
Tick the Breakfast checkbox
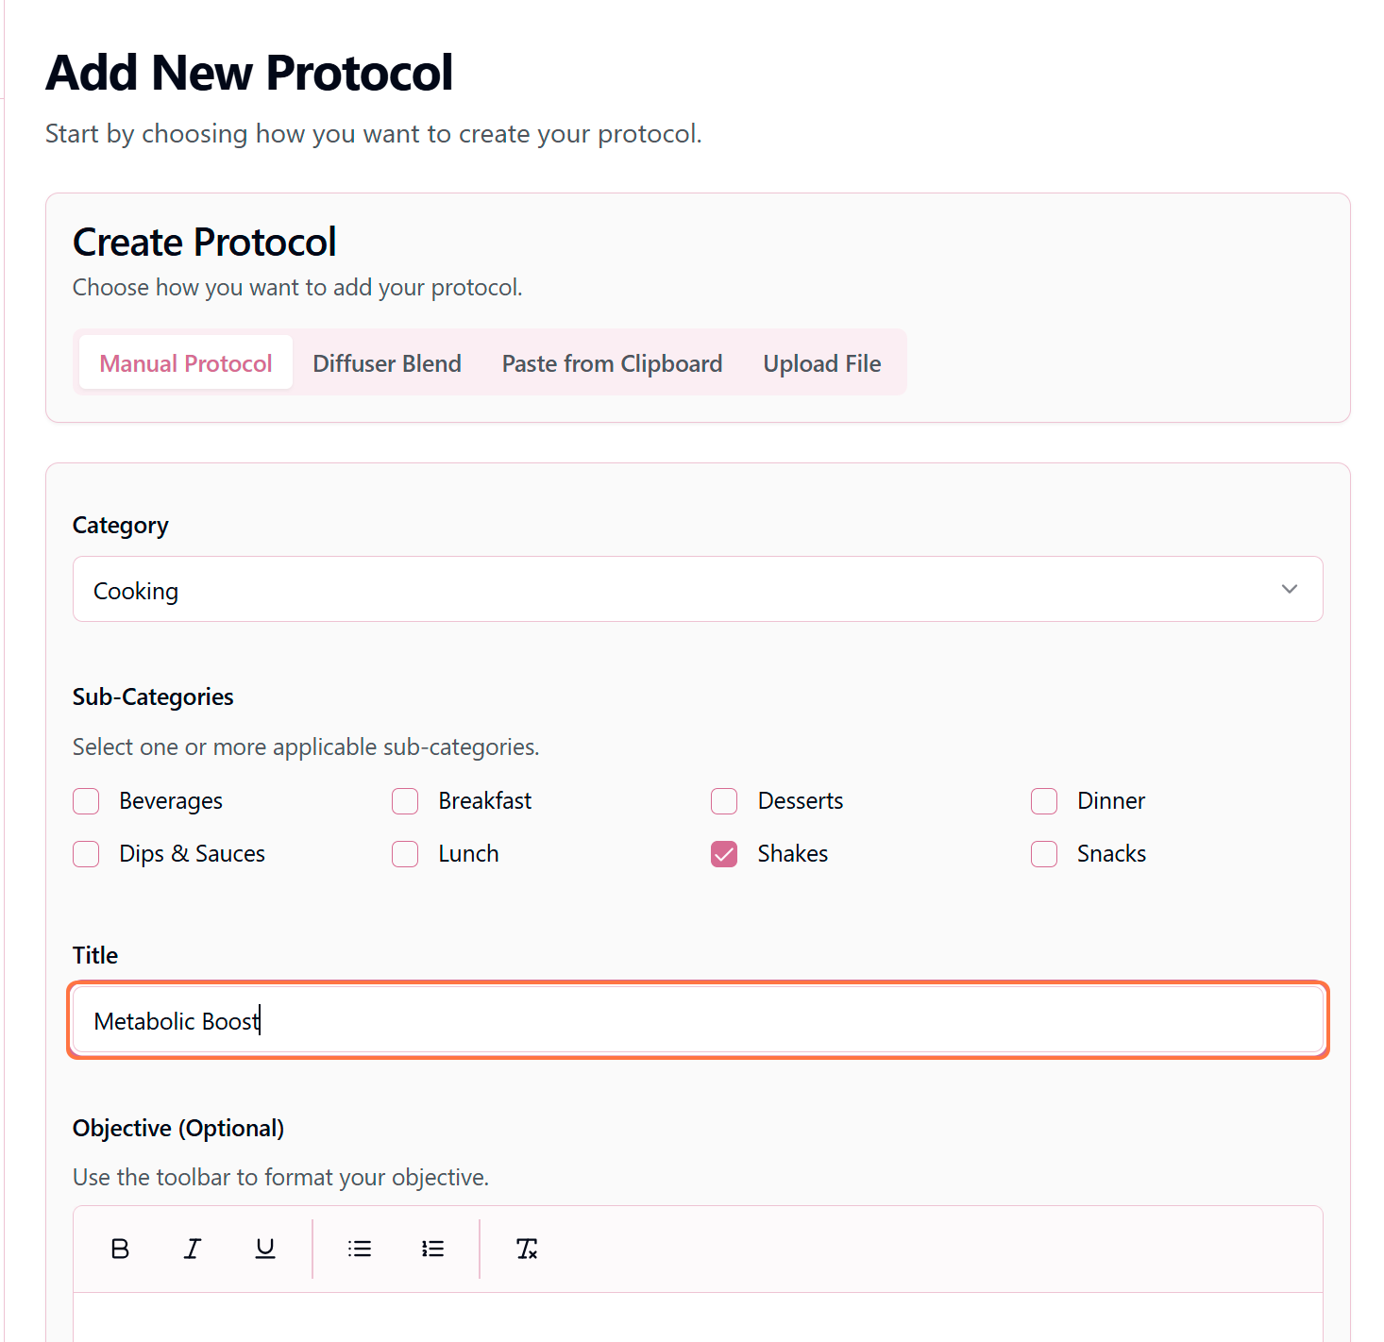[x=405, y=801]
